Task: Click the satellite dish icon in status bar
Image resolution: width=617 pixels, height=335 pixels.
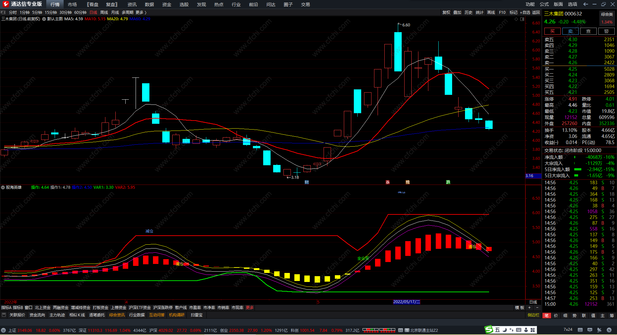Action: click(x=599, y=330)
